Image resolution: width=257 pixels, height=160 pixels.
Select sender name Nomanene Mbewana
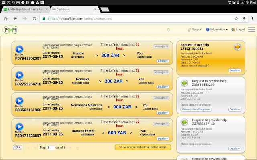click(87, 105)
